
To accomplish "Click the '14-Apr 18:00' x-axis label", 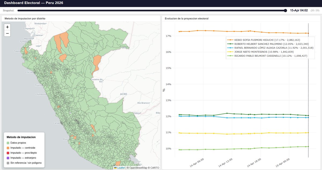I will point(254,163).
